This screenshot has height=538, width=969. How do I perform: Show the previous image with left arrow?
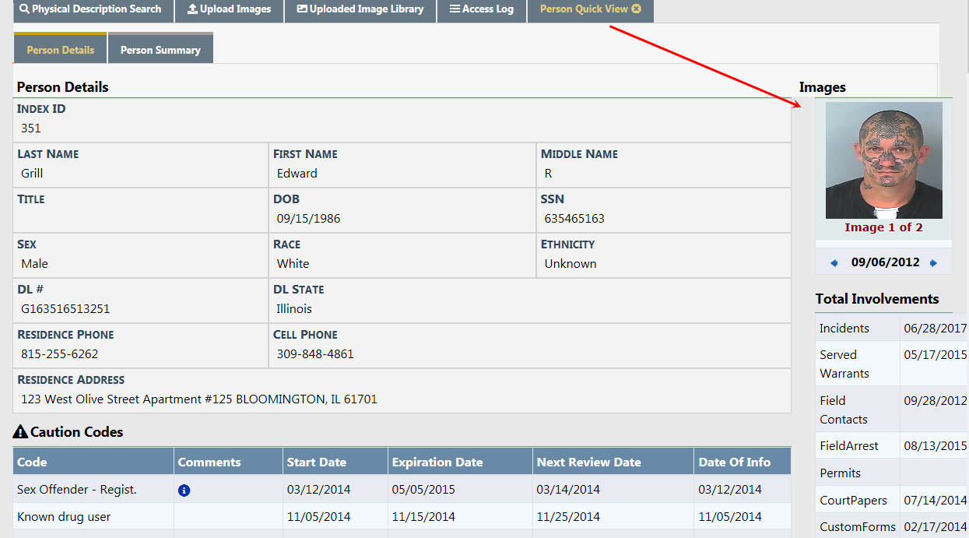(834, 263)
